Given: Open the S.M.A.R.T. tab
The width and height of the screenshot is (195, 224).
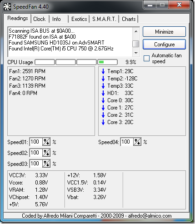Looking at the screenshot, I should click(x=104, y=19).
